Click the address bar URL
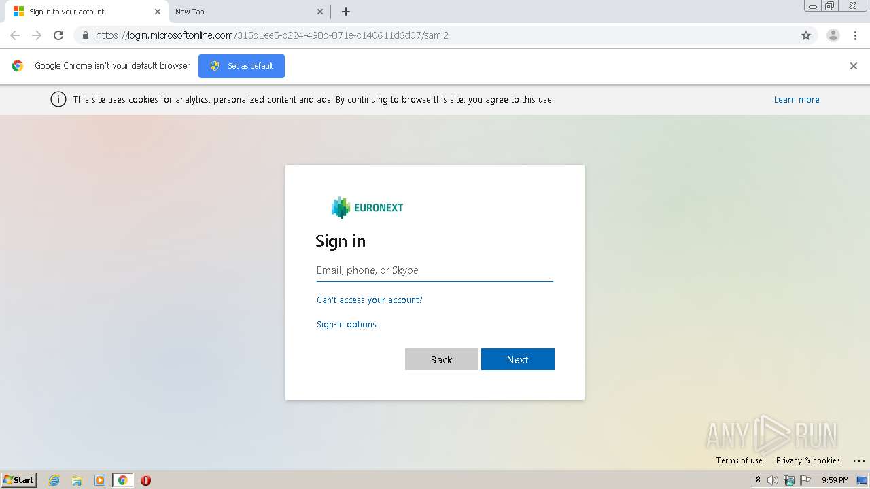The height and width of the screenshot is (489, 870). [272, 35]
